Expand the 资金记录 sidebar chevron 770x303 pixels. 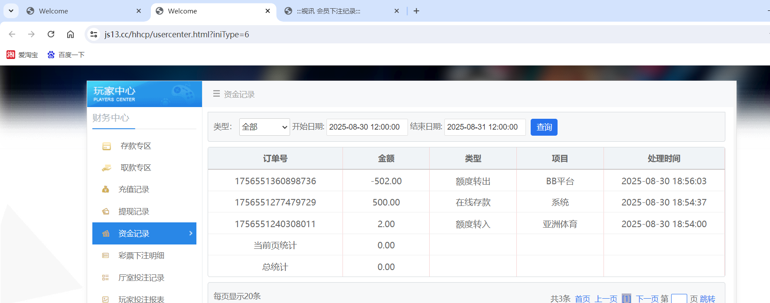191,233
